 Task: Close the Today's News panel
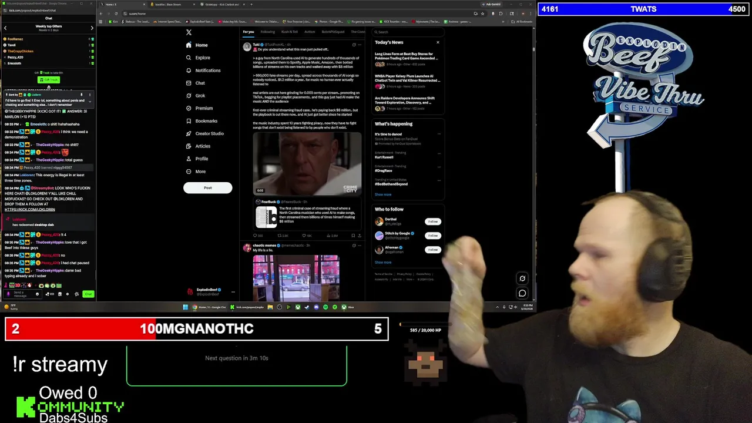click(438, 42)
